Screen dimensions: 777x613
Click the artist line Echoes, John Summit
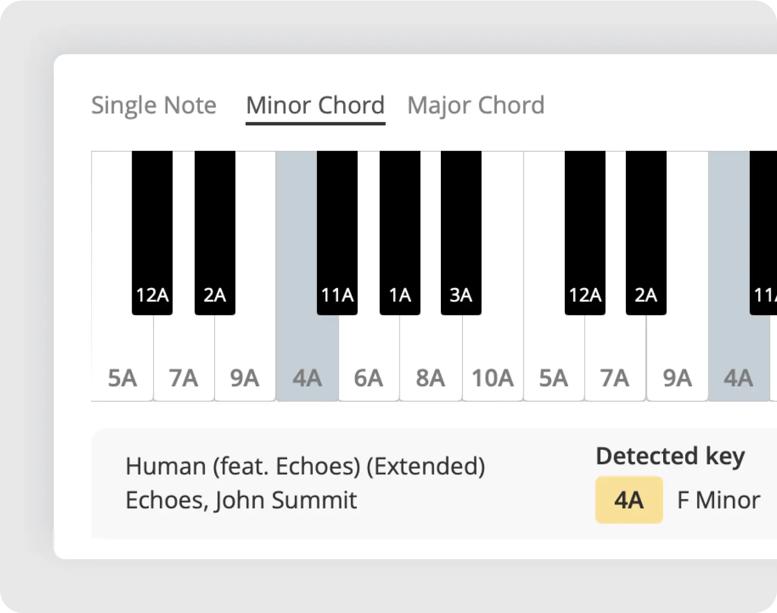(x=241, y=500)
